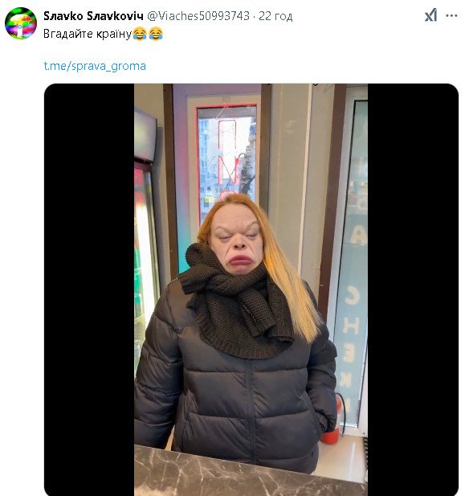This screenshot has height=496, width=469.
Task: Click the first laughing-tears emoji
Action: pyautogui.click(x=140, y=34)
